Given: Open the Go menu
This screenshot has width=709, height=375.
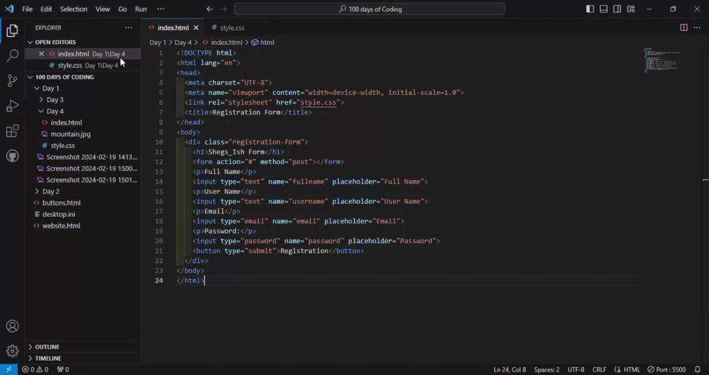Looking at the screenshot, I should [122, 9].
